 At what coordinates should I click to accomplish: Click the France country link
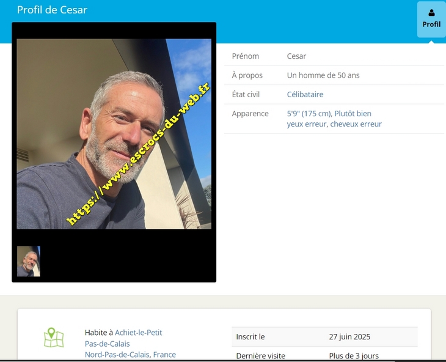[x=164, y=355]
